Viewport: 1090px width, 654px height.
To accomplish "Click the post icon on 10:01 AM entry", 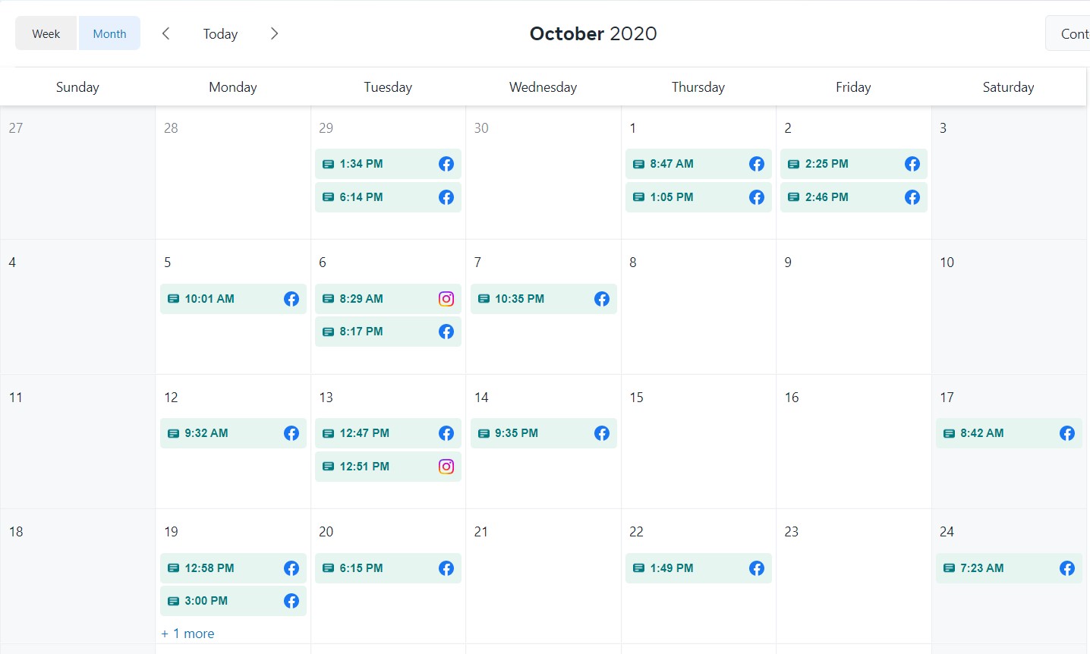I will [173, 299].
